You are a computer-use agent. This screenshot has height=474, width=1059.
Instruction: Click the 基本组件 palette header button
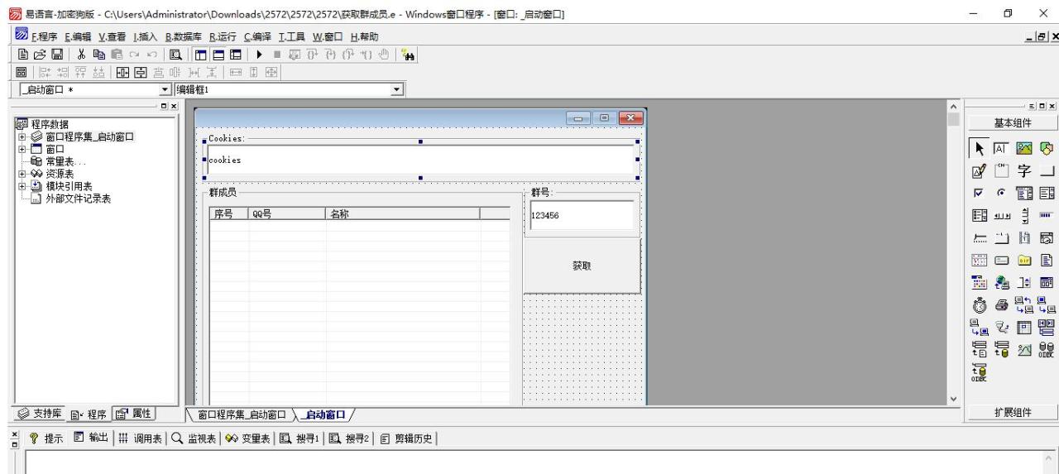(1011, 122)
